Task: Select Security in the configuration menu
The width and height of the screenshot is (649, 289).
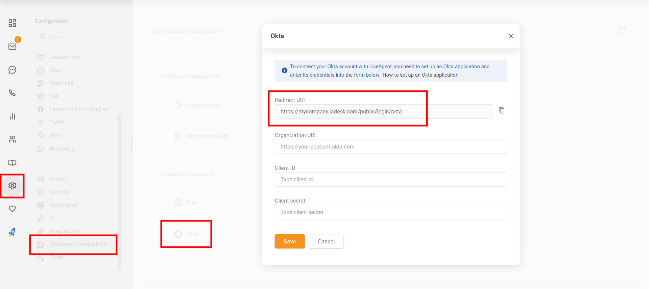Action: [59, 192]
